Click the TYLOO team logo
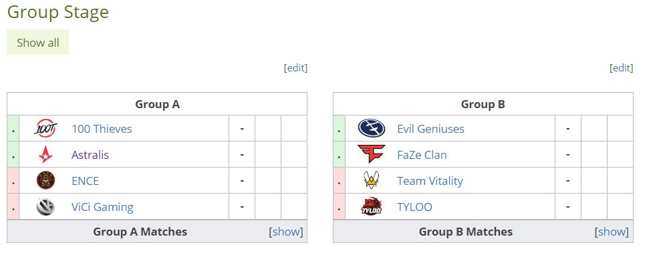This screenshot has height=267, width=655. [x=372, y=207]
